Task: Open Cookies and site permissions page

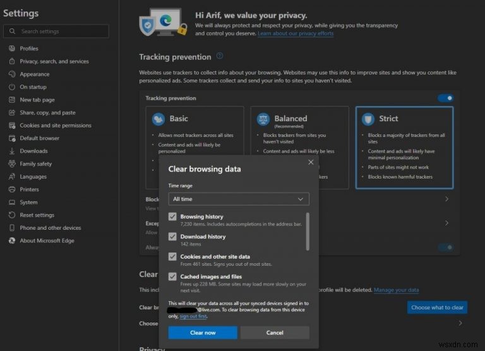Action: tap(56, 125)
